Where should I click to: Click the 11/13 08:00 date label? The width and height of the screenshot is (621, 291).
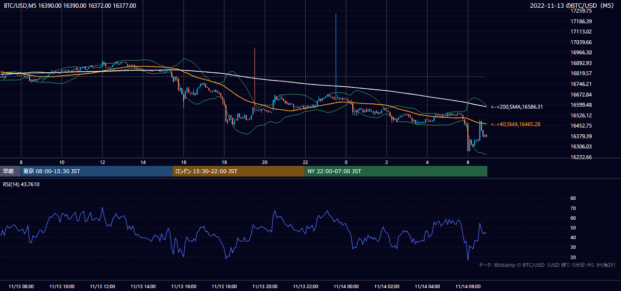click(x=21, y=287)
